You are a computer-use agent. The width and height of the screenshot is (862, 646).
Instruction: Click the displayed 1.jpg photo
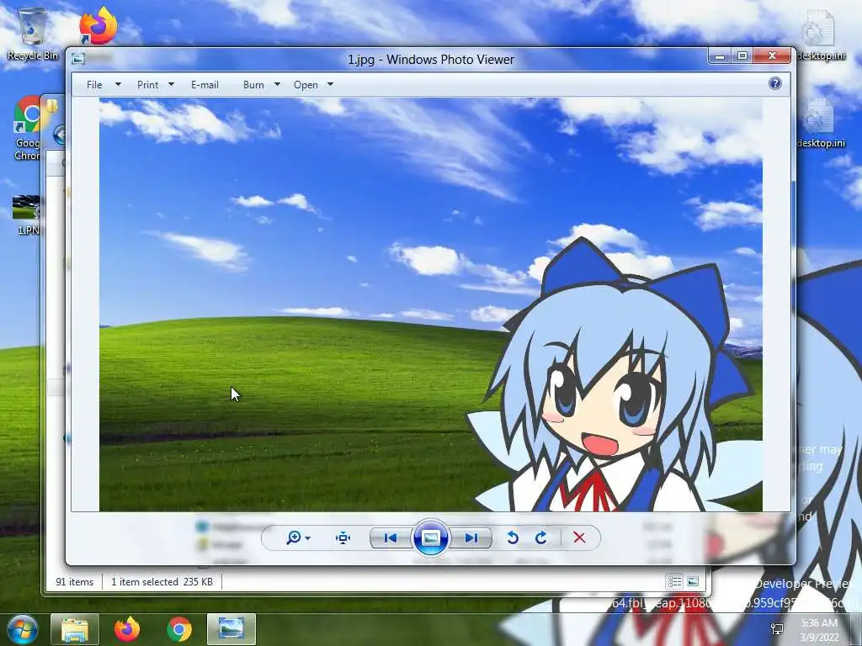coord(430,304)
